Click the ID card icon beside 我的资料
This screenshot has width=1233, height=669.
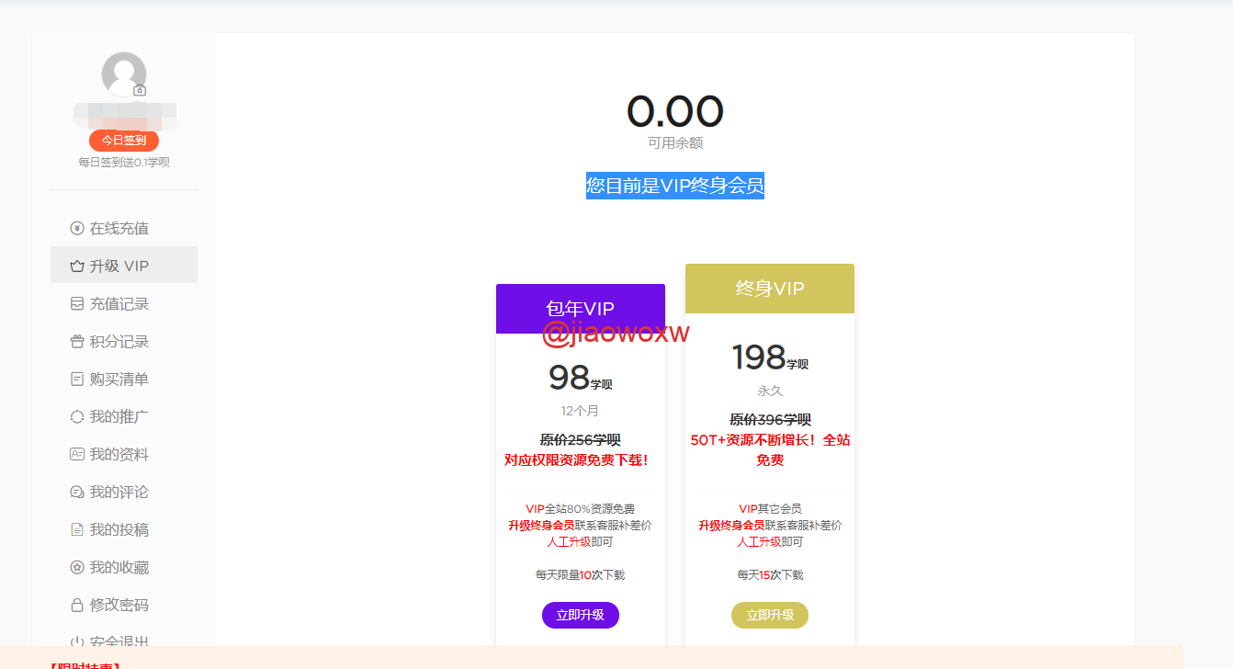pos(77,454)
